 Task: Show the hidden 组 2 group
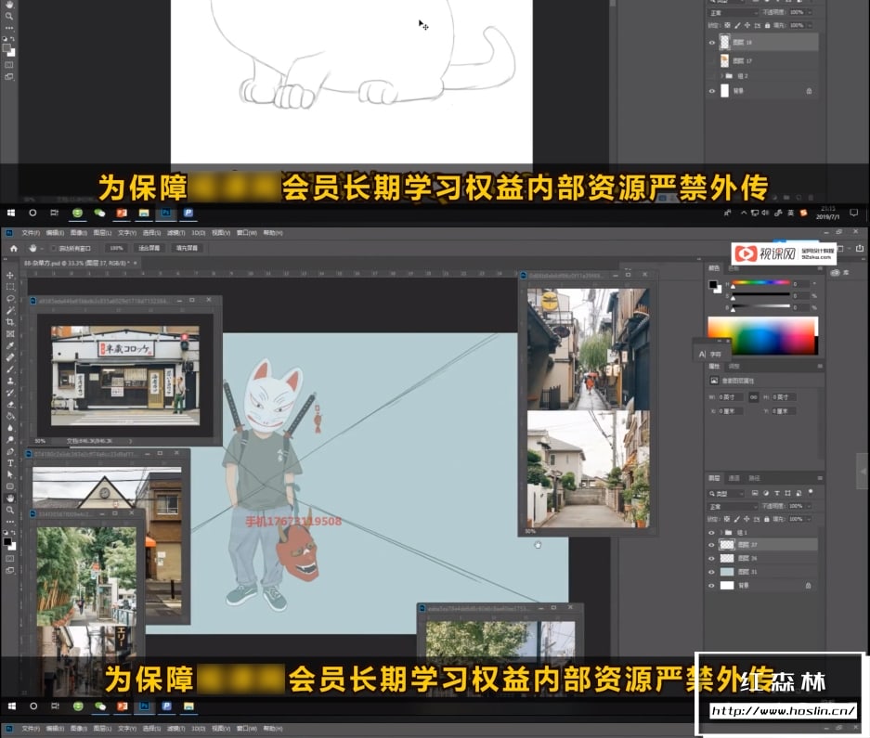tap(712, 75)
